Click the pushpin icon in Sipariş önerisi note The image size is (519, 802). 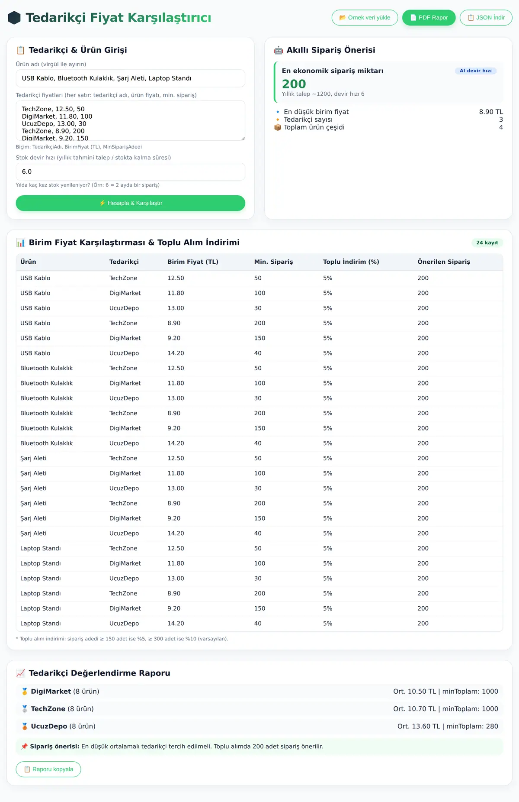24,746
